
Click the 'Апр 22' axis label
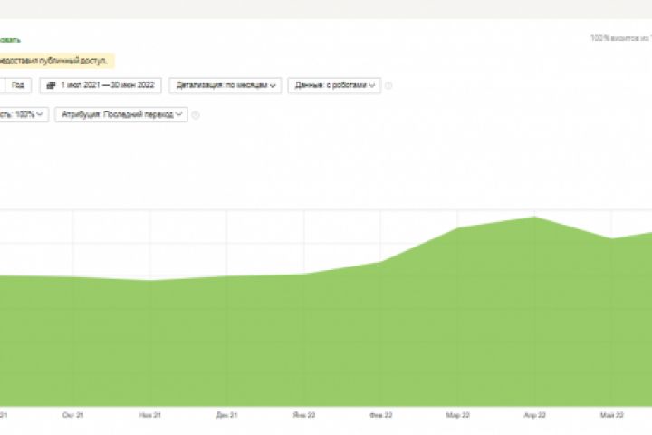point(535,415)
